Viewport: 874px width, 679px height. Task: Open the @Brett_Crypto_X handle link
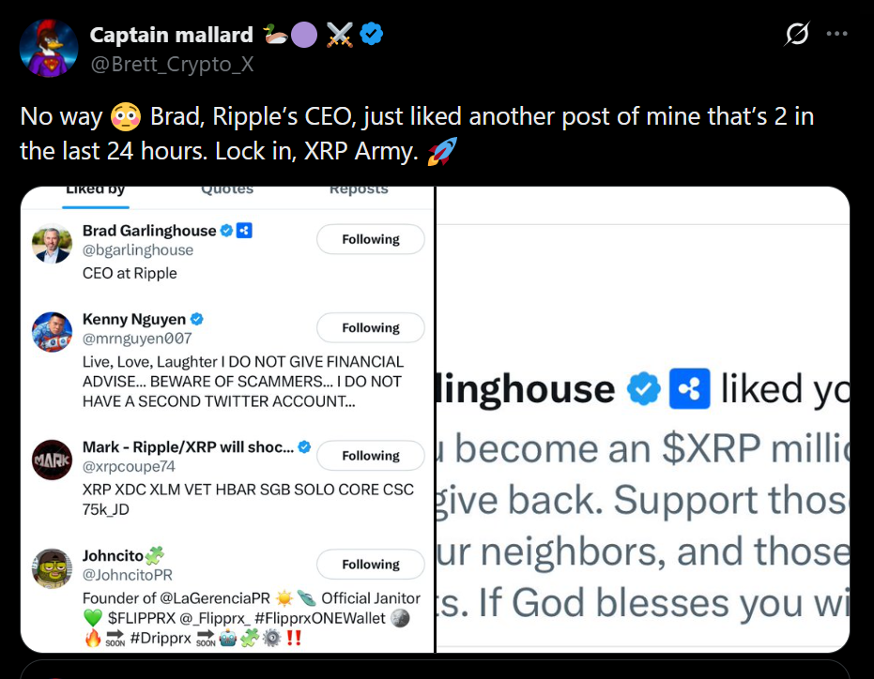172,64
